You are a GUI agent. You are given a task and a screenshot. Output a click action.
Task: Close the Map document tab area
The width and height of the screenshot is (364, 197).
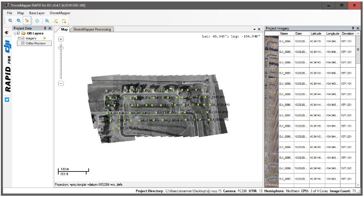(259, 29)
